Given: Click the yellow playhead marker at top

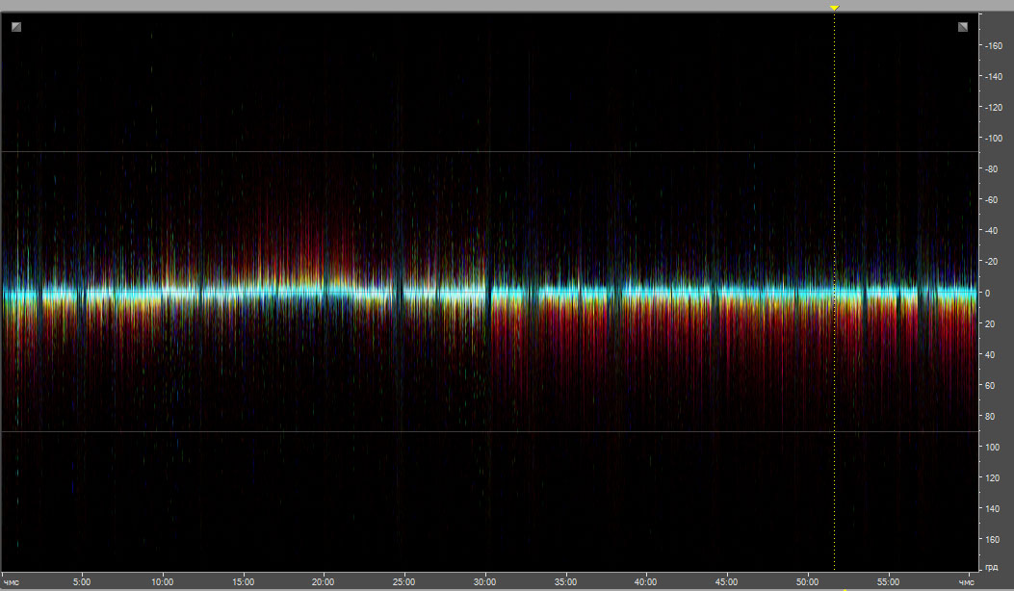Looking at the screenshot, I should point(834,8).
